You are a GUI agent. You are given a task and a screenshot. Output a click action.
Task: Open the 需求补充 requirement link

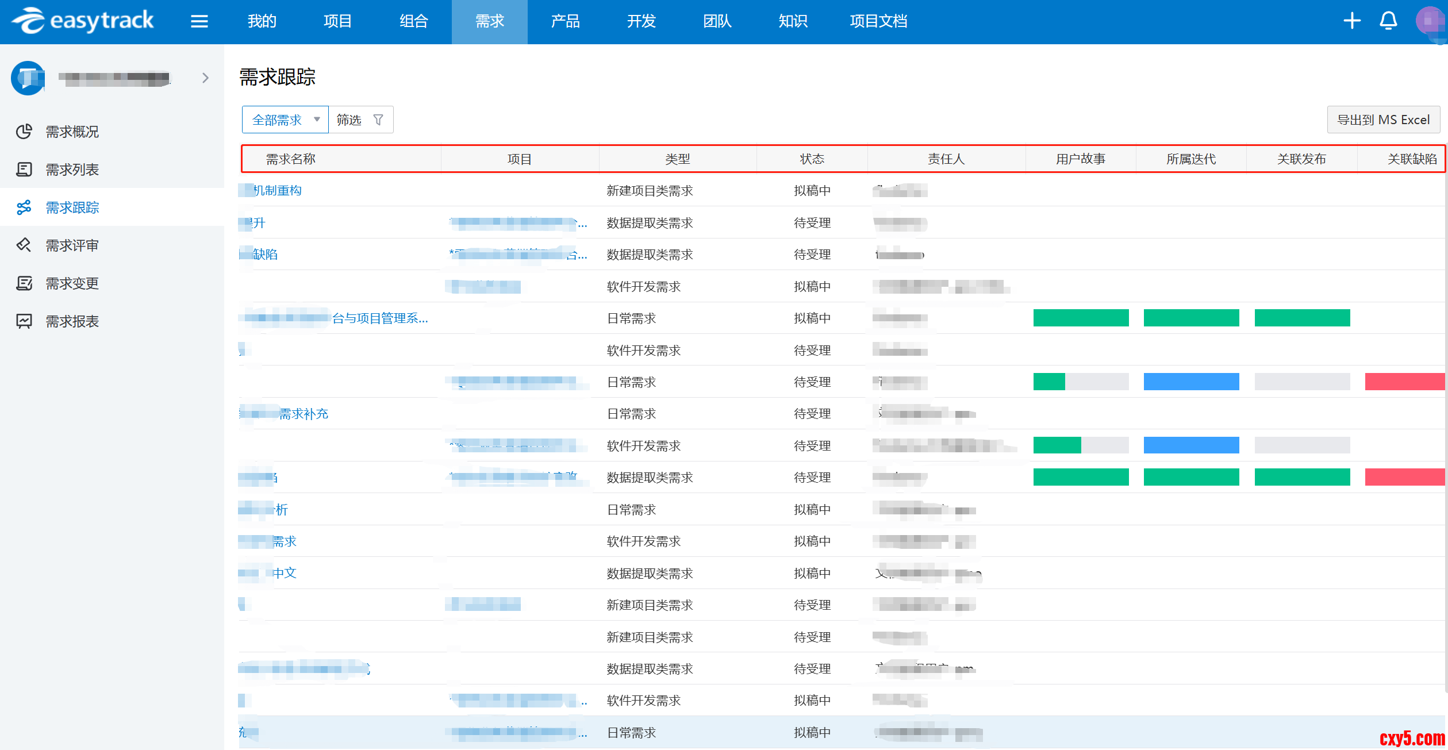point(303,414)
